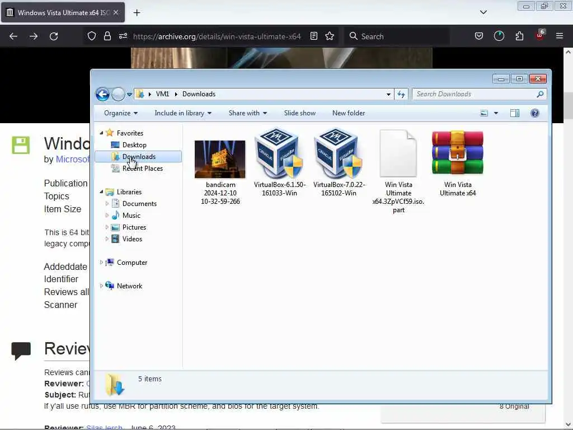Screen dimensions: 573x430
Task: Click the Firefox Search box
Action: tap(397, 36)
